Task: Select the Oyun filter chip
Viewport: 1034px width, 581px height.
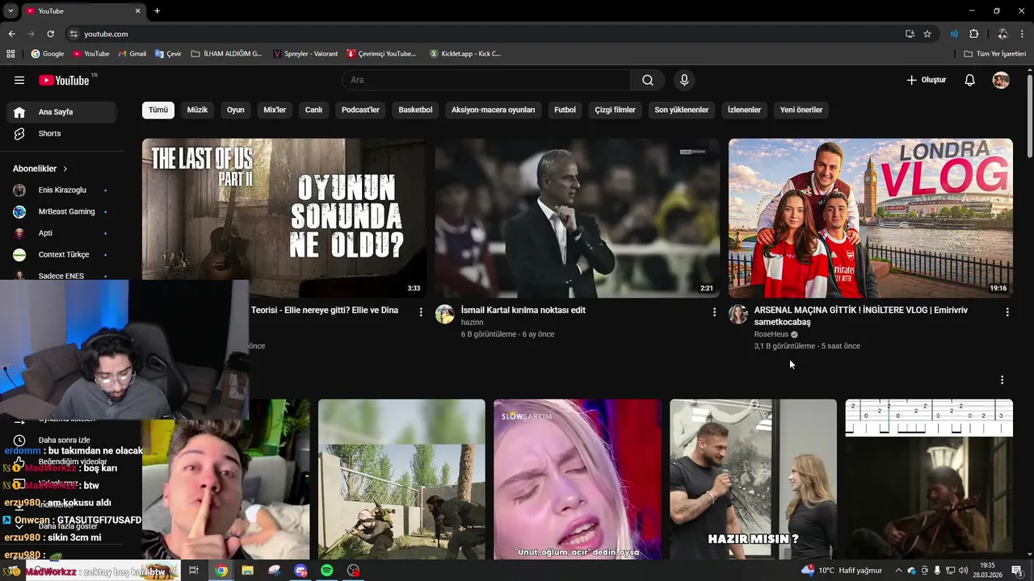Action: [x=236, y=110]
